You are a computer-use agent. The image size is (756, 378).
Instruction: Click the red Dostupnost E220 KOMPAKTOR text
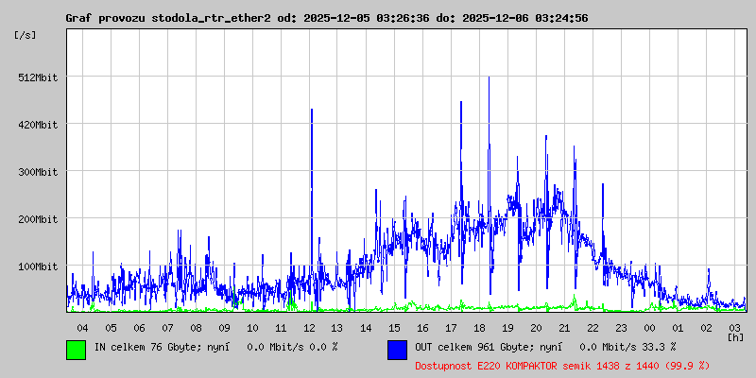pyautogui.click(x=562, y=365)
